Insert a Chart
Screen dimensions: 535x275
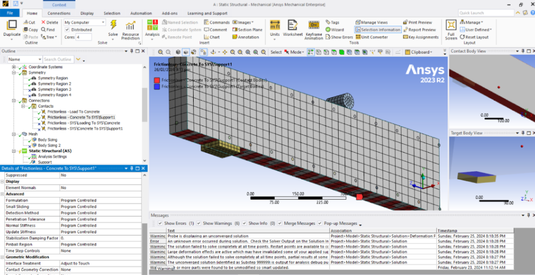[212, 37]
